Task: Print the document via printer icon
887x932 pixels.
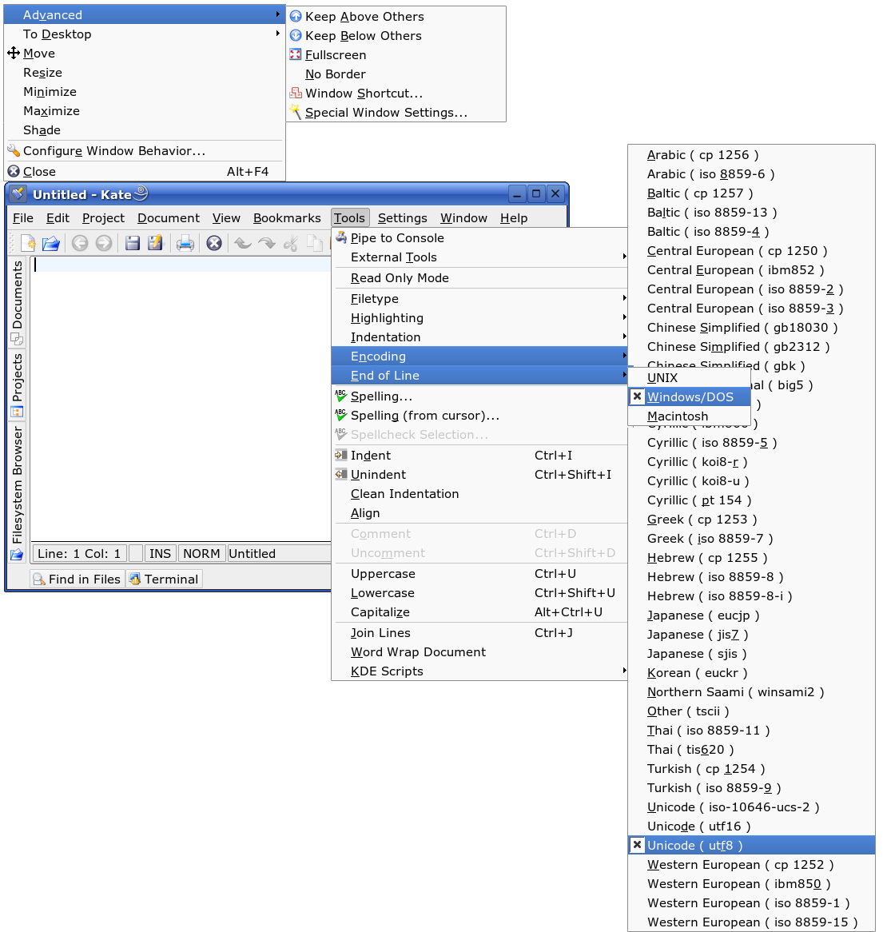Action: [x=185, y=243]
